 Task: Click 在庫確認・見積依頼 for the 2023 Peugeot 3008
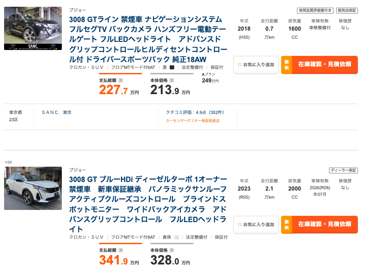tap(324, 224)
